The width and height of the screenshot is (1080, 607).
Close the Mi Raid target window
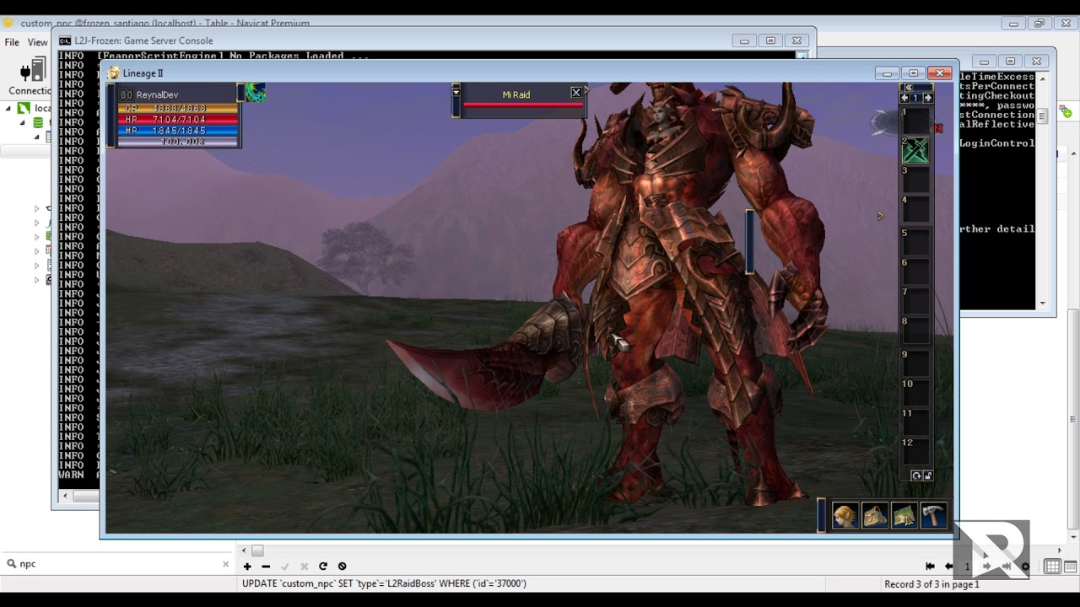[575, 93]
